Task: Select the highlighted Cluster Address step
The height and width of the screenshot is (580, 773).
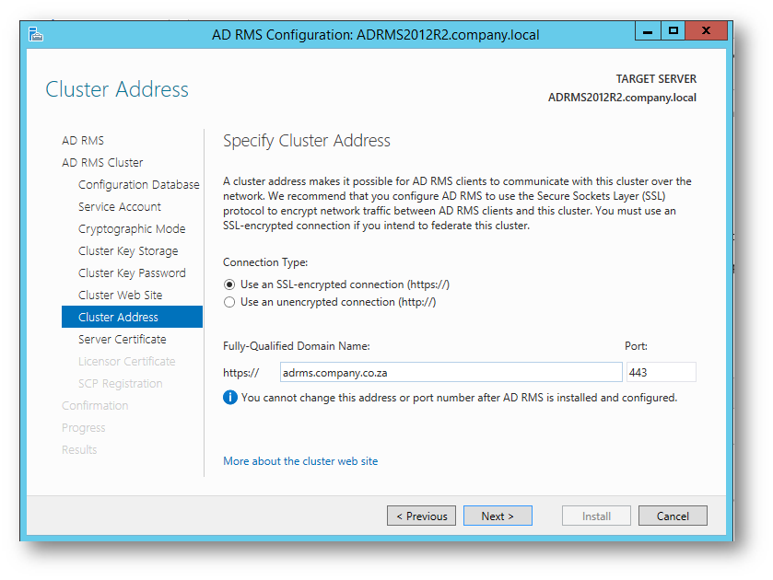Action: pyautogui.click(x=132, y=317)
